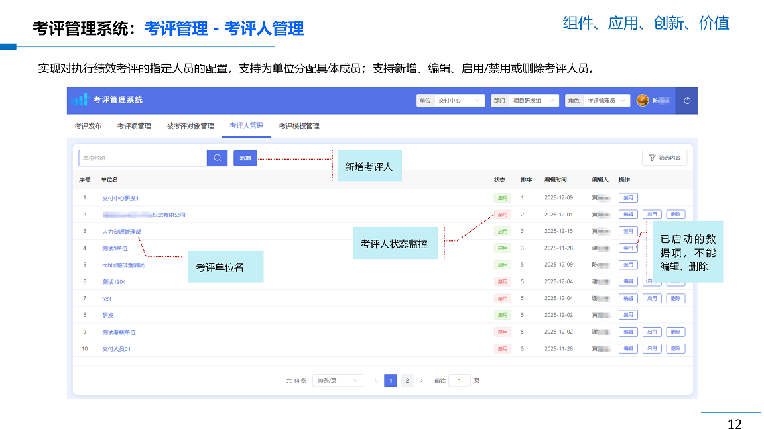764x429 pixels.
Task: Click the user avatar icon
Action: pyautogui.click(x=642, y=101)
